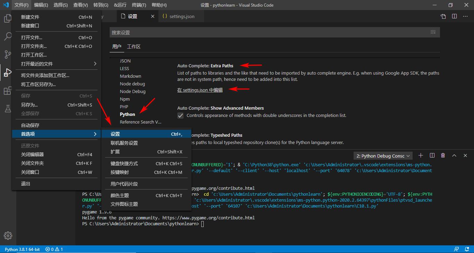Image resolution: width=474 pixels, height=253 pixels.
Task: Select Markdown in settings tree
Action: pyautogui.click(x=130, y=76)
